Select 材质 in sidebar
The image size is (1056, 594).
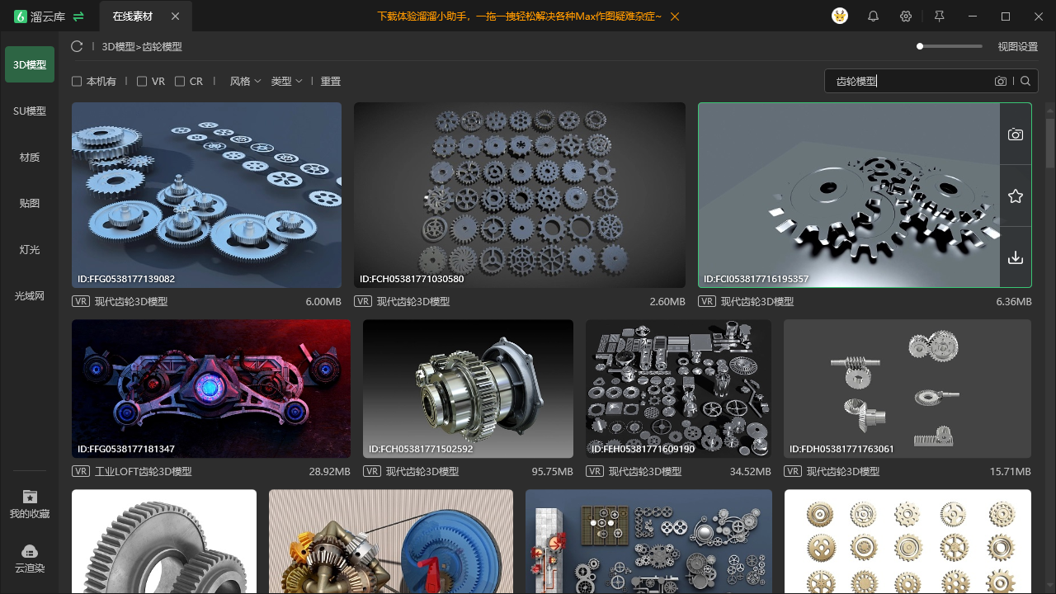30,158
